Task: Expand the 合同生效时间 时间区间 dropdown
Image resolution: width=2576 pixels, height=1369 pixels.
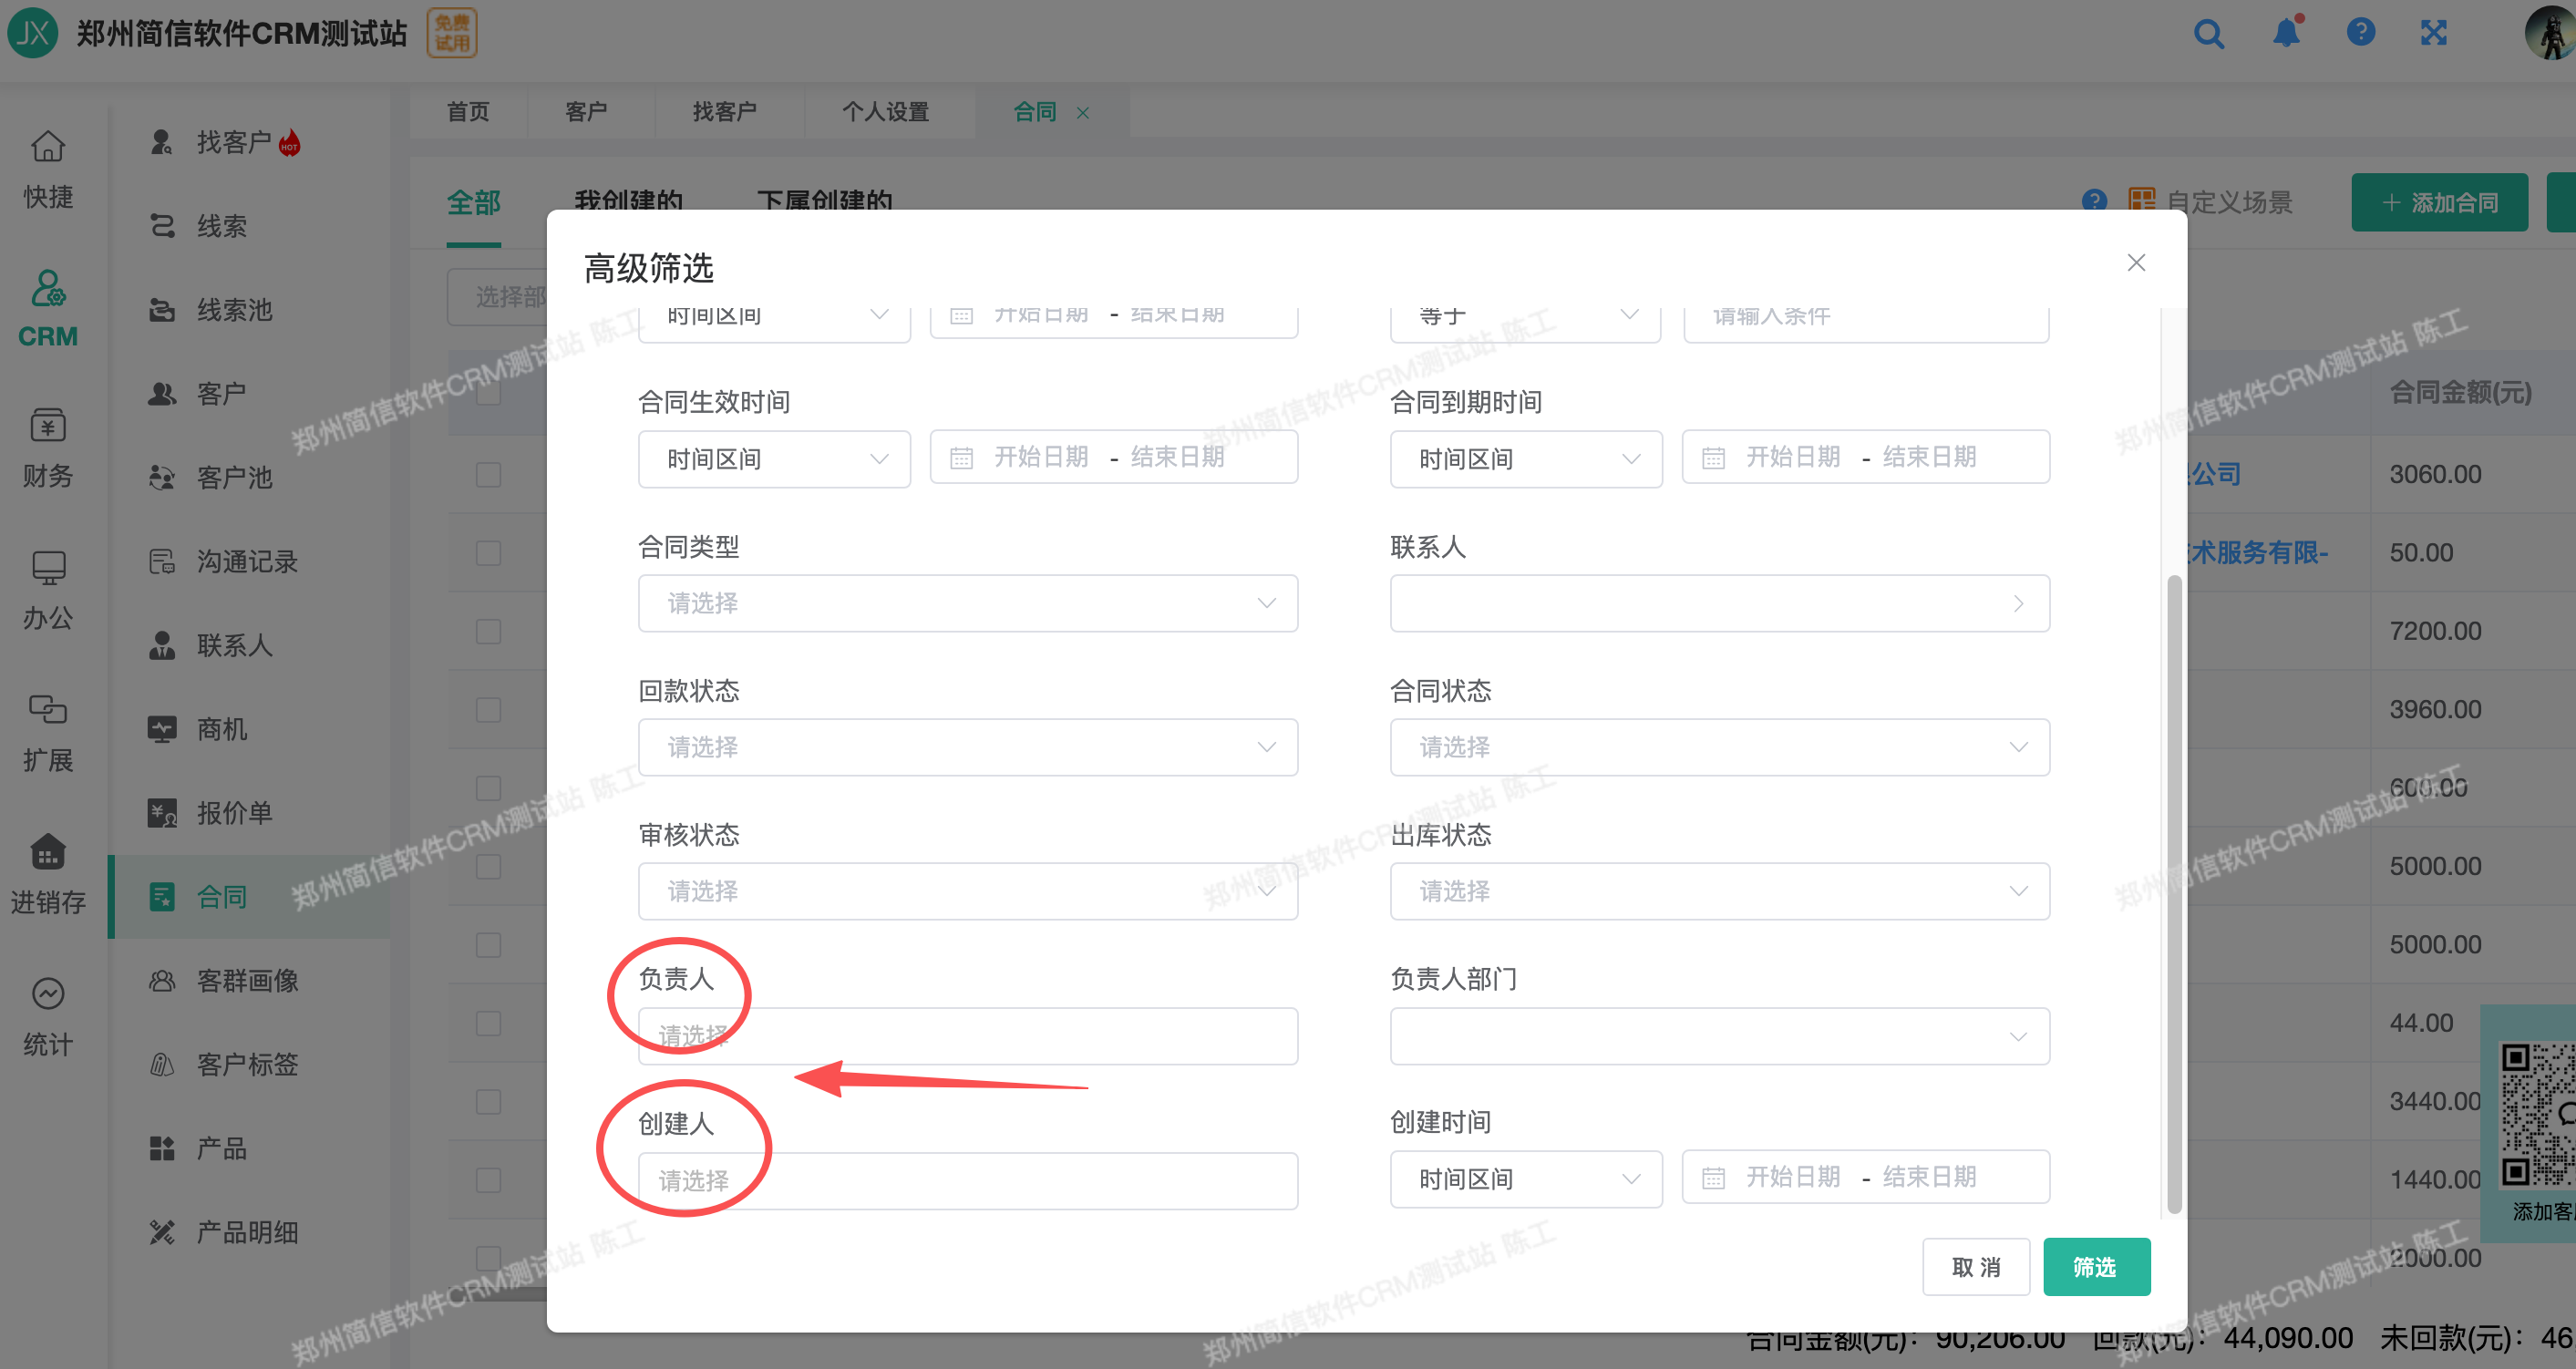Action: 774,459
